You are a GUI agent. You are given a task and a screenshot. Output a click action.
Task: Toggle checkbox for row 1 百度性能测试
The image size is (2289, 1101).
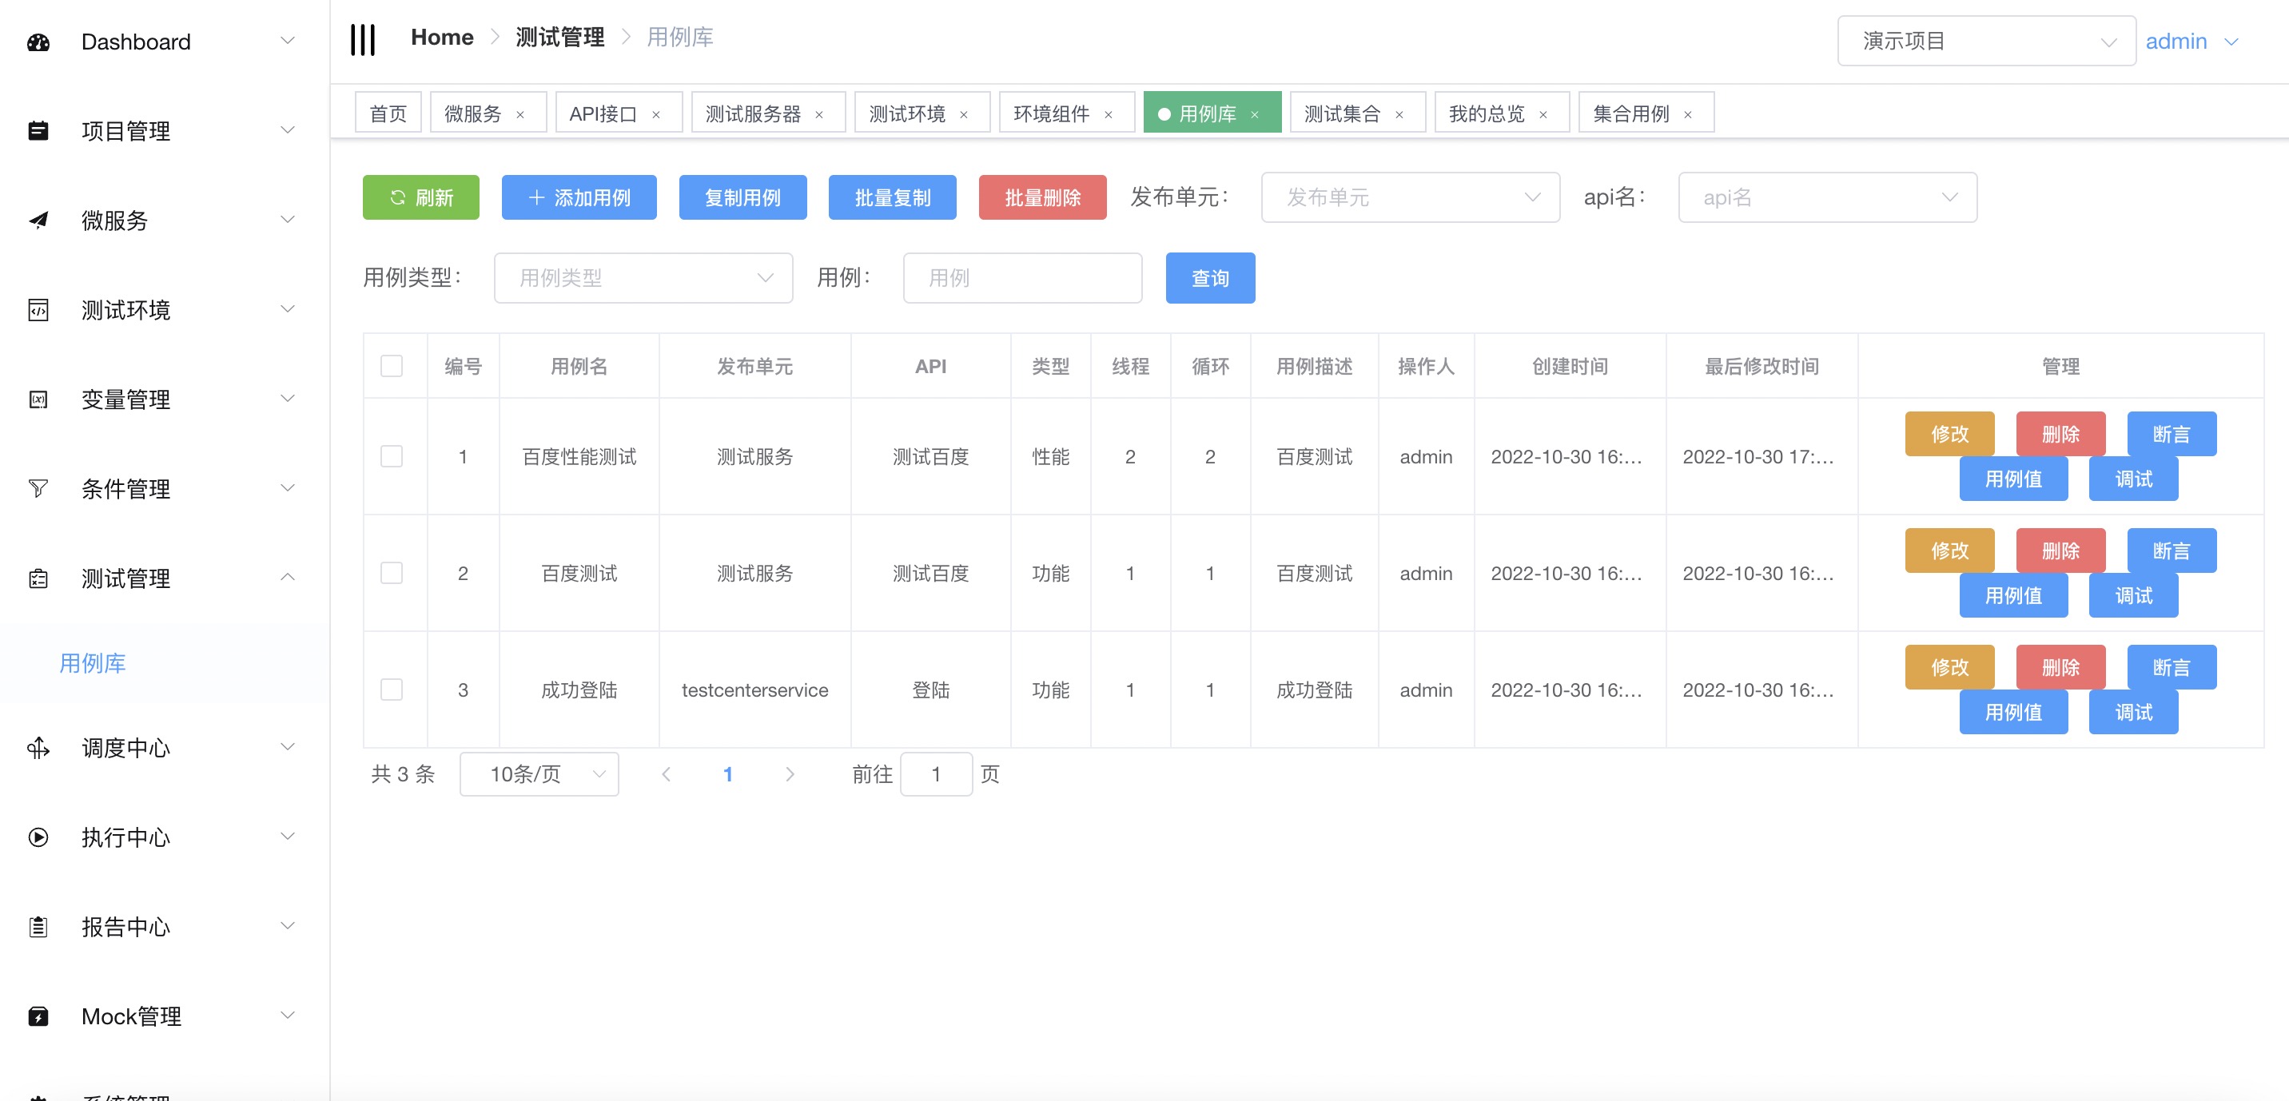tap(392, 454)
